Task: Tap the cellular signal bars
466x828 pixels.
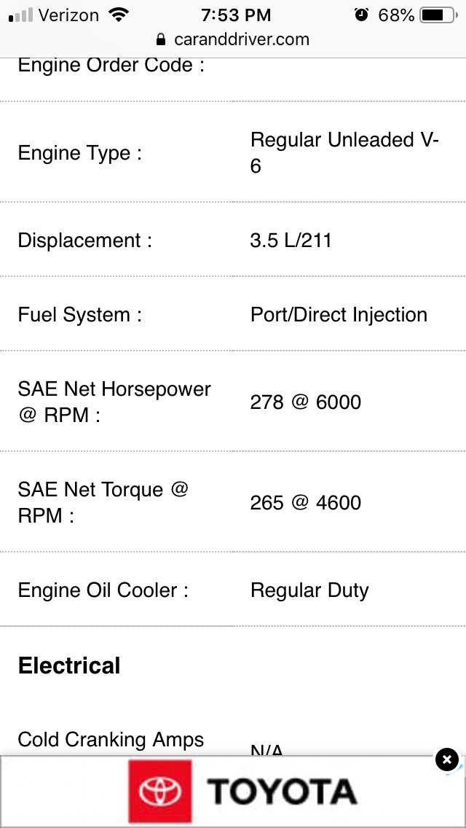Action: 21,15
